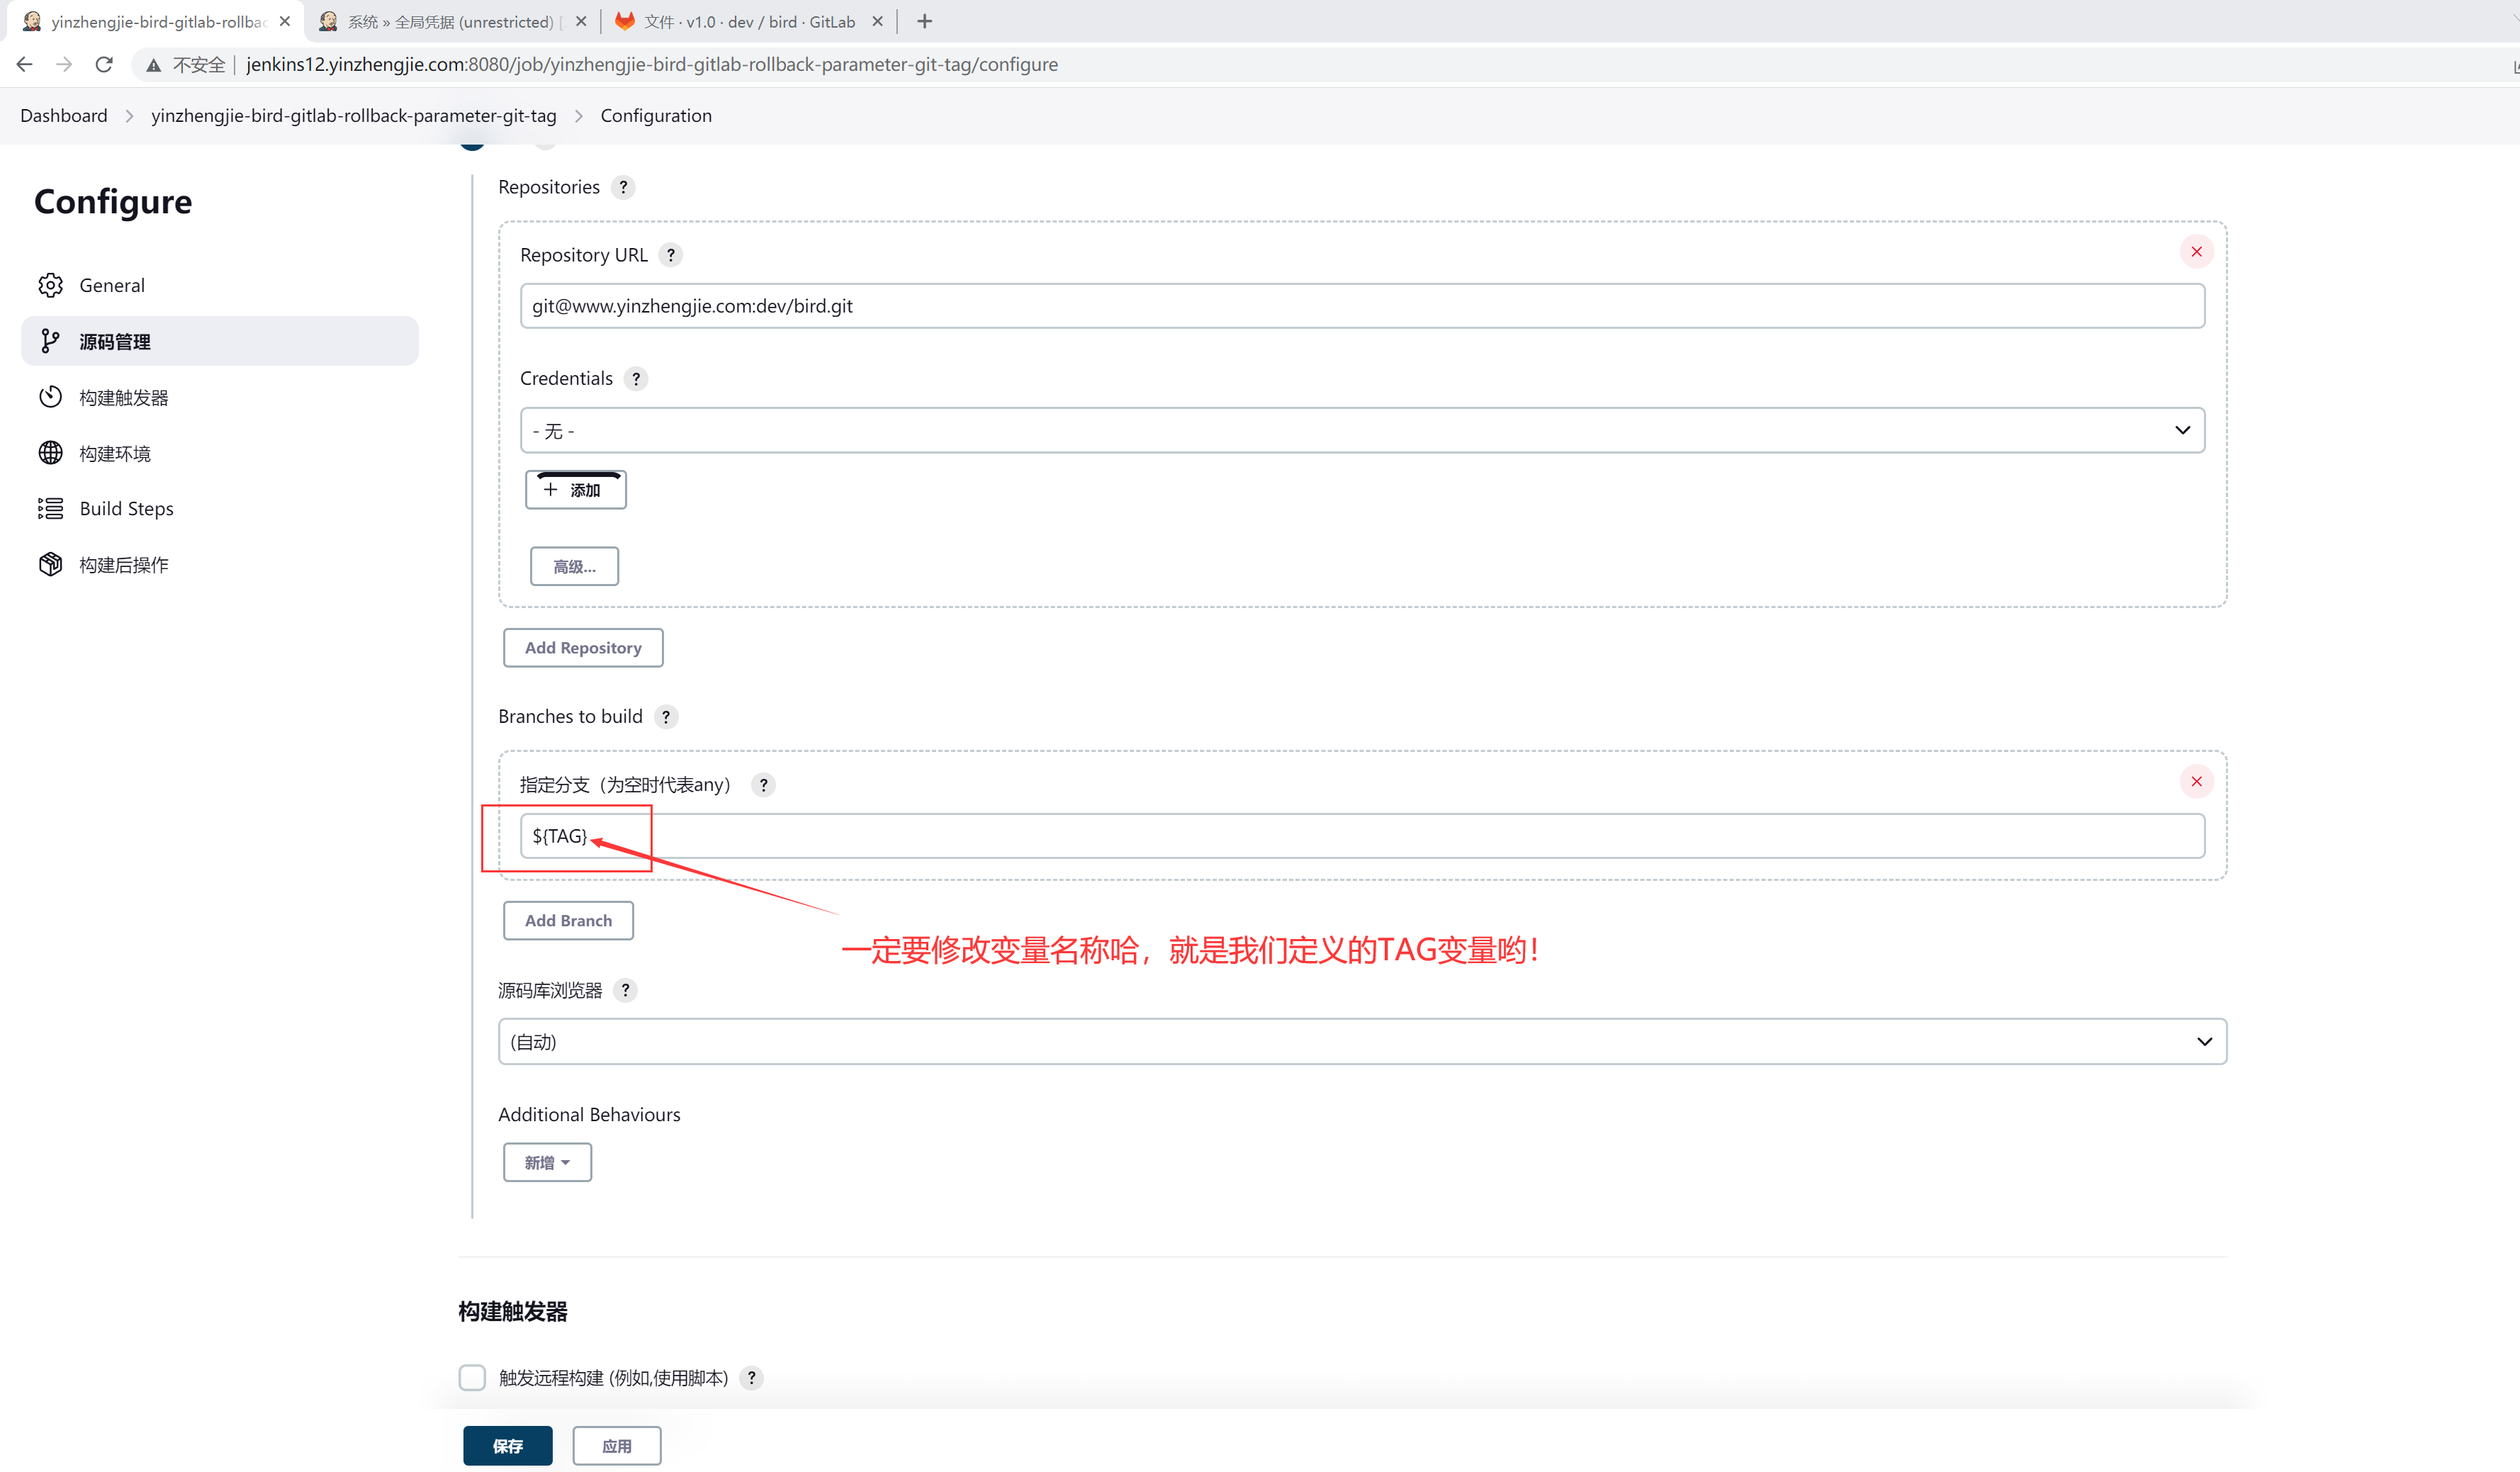2520x1472 pixels.
Task: Click the Add Branch button
Action: click(x=568, y=920)
